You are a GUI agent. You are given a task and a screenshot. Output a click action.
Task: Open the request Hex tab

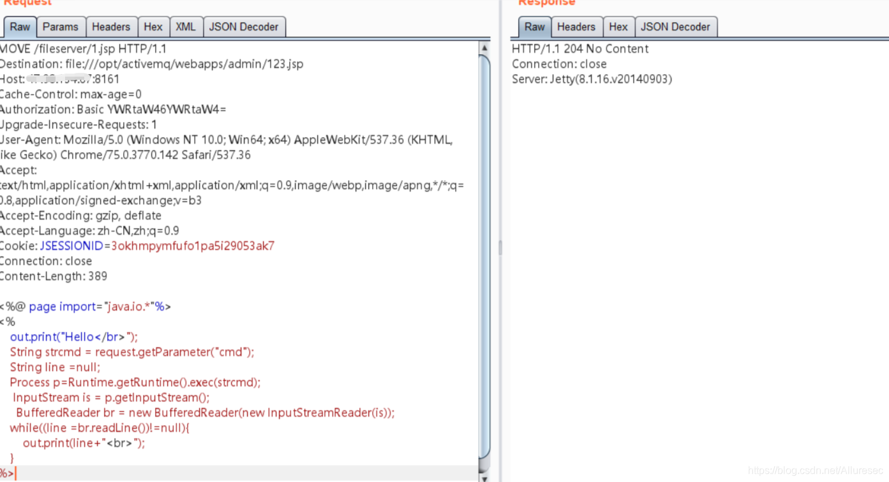[x=153, y=27]
